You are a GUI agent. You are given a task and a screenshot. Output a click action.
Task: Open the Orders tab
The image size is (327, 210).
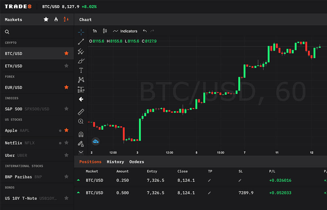pos(136,162)
